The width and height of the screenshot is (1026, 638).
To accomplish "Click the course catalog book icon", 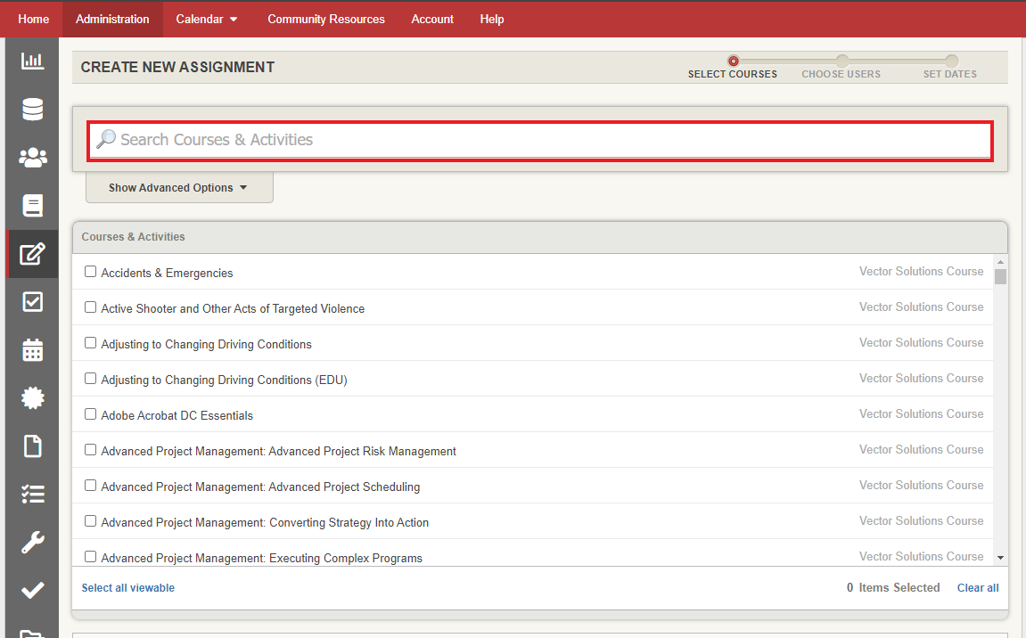I will 32,205.
